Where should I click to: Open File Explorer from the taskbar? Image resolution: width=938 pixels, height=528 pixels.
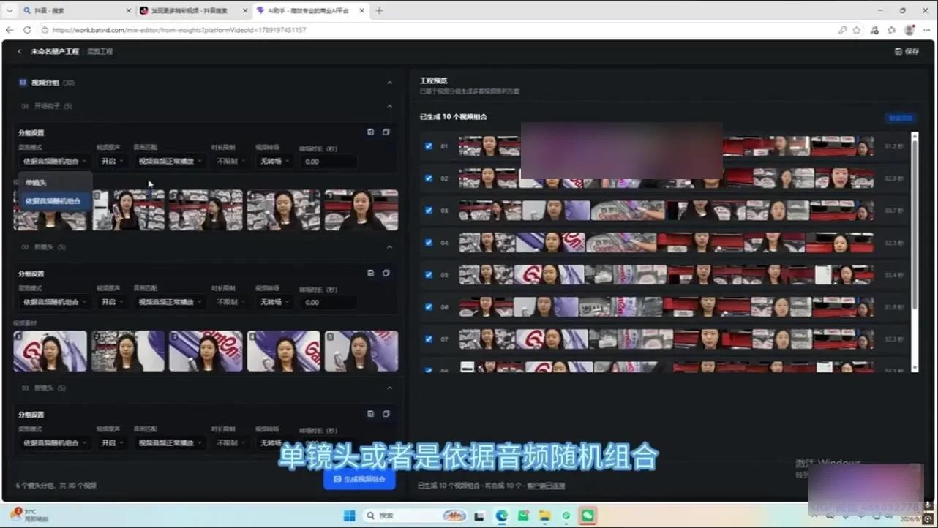544,516
